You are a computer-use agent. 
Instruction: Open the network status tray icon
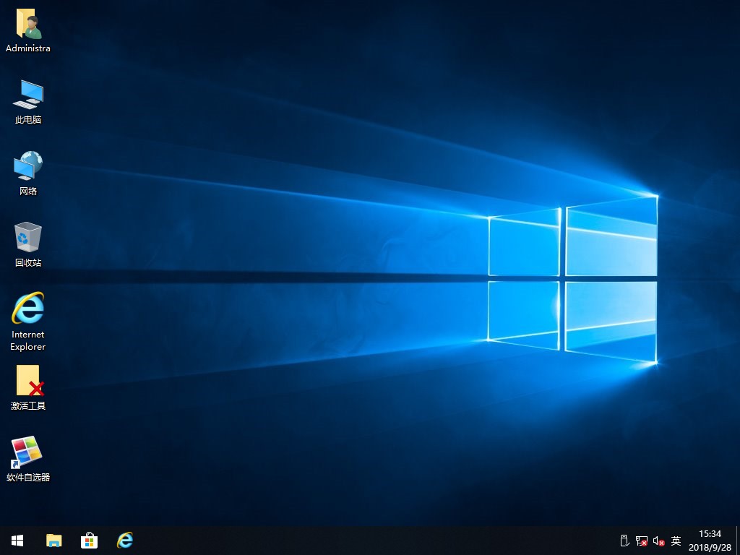pos(642,541)
